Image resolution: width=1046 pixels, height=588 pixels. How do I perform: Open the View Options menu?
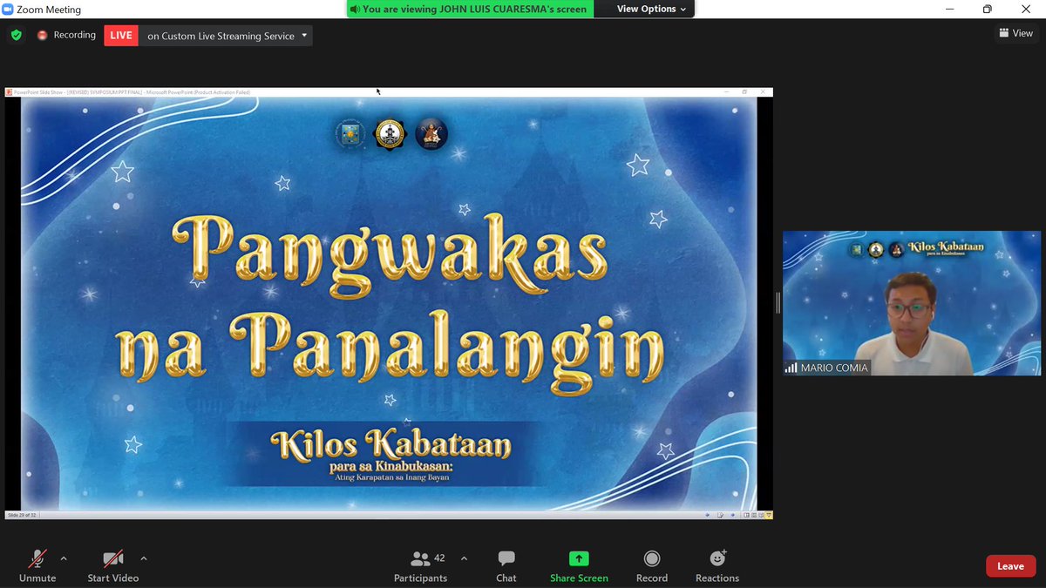point(651,9)
